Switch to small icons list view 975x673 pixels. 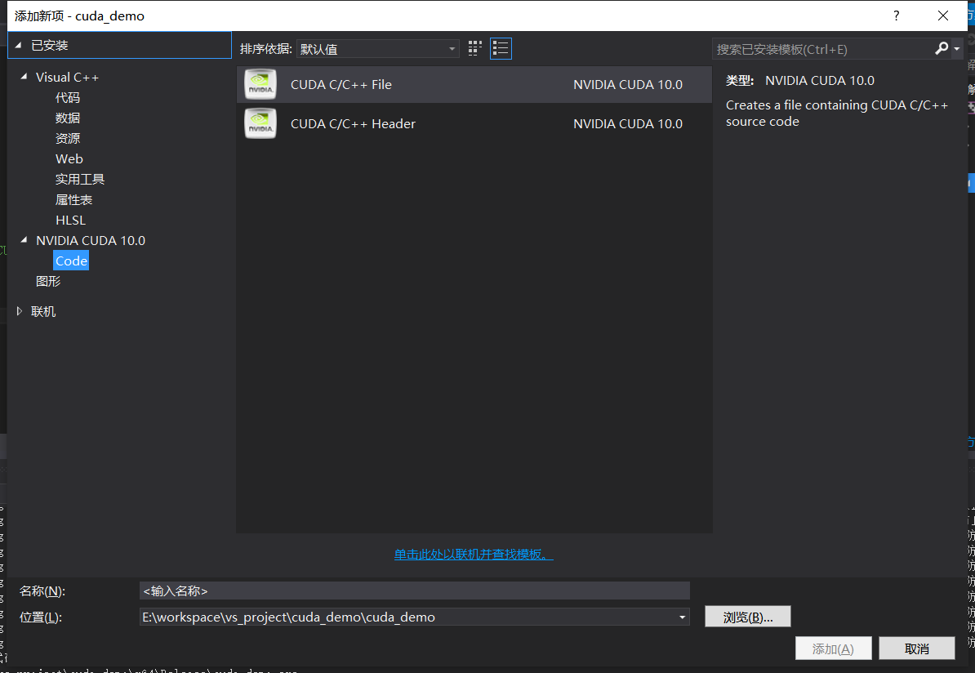click(x=501, y=48)
